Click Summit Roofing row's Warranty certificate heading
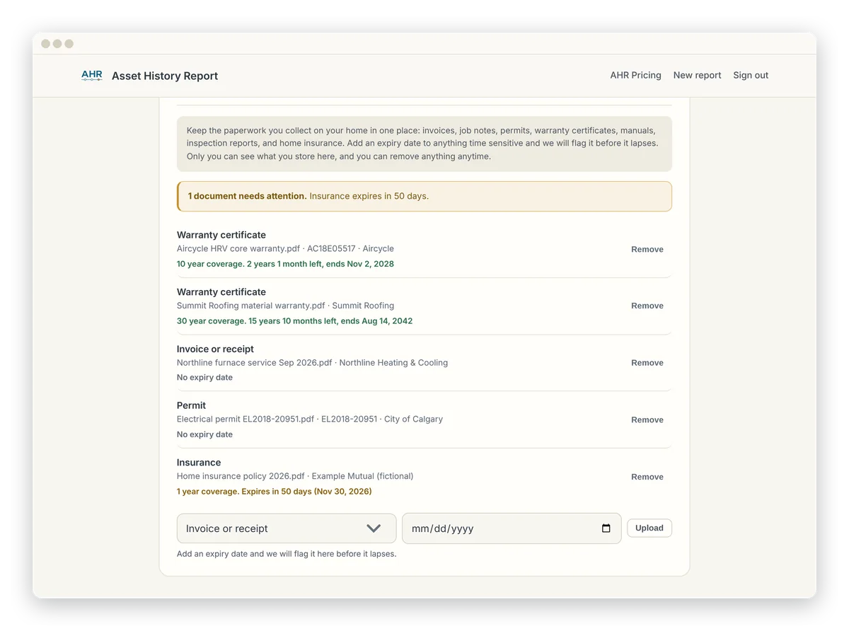This screenshot has height=631, width=849. pos(221,291)
